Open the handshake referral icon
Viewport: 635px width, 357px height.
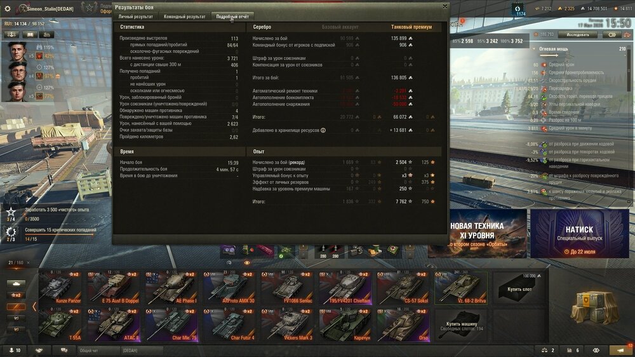coord(39,351)
